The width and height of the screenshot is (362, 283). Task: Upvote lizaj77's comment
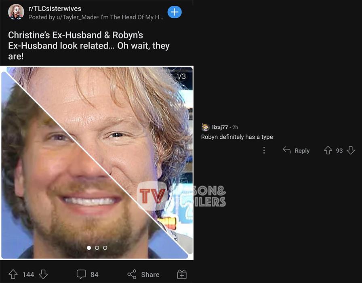328,150
